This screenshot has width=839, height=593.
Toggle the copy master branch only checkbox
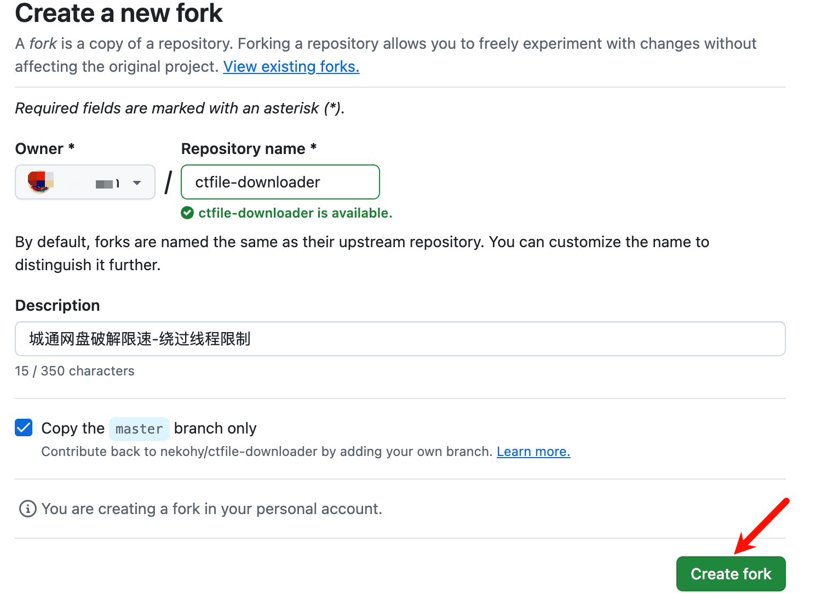point(24,427)
